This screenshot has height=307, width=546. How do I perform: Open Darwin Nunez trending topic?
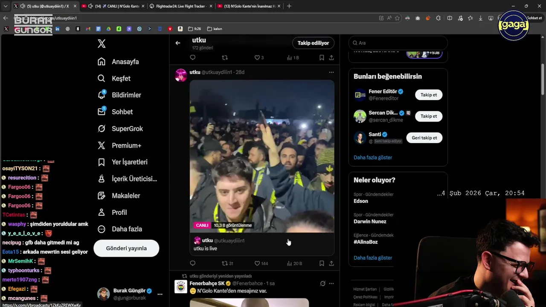370,221
